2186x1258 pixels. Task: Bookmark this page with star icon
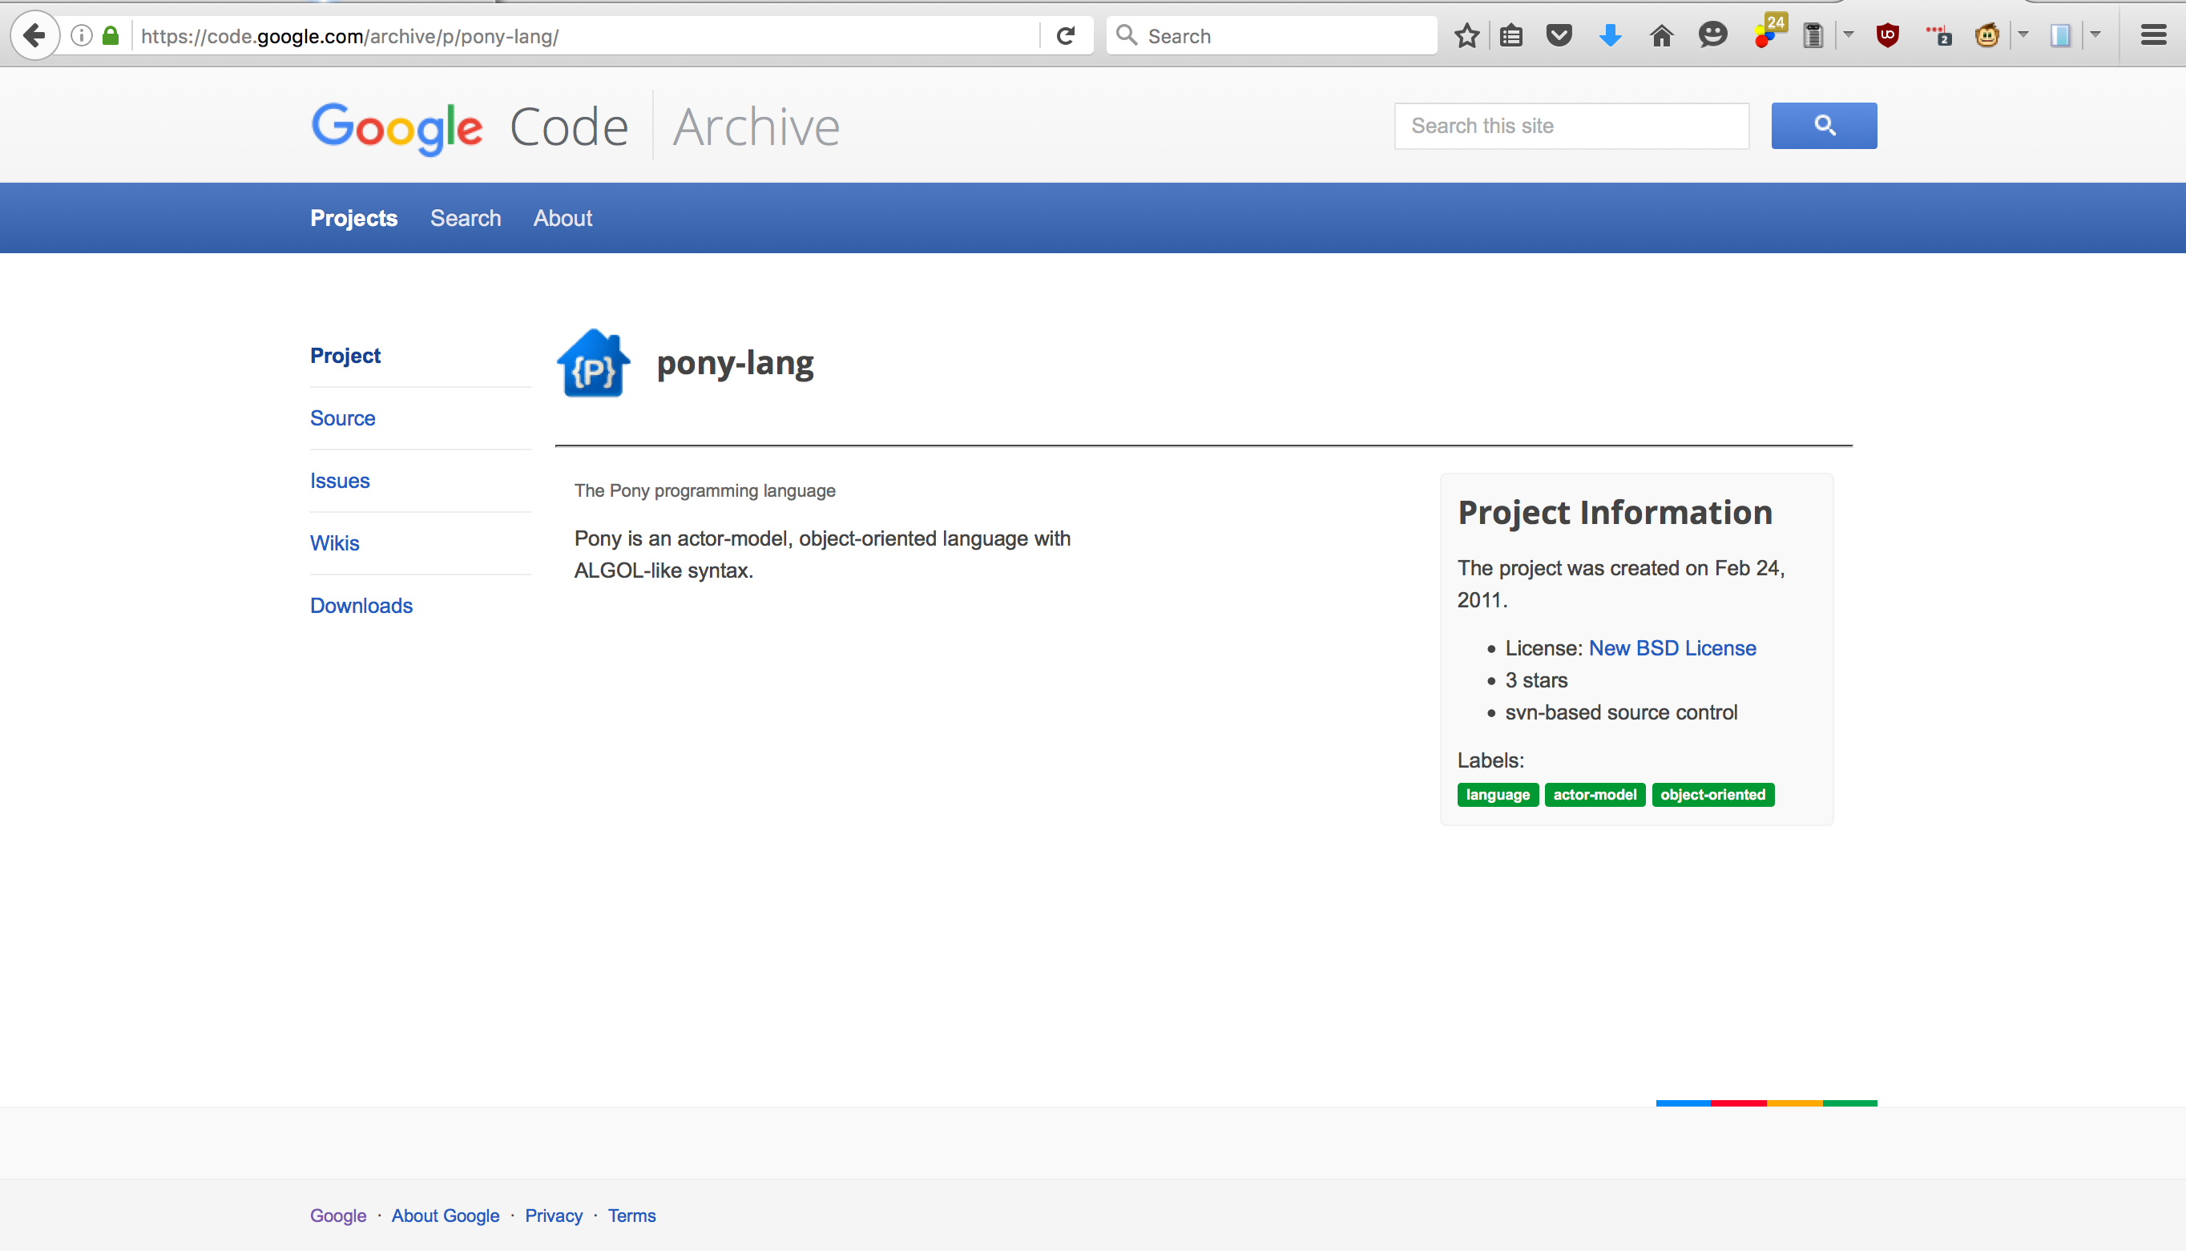tap(1466, 35)
